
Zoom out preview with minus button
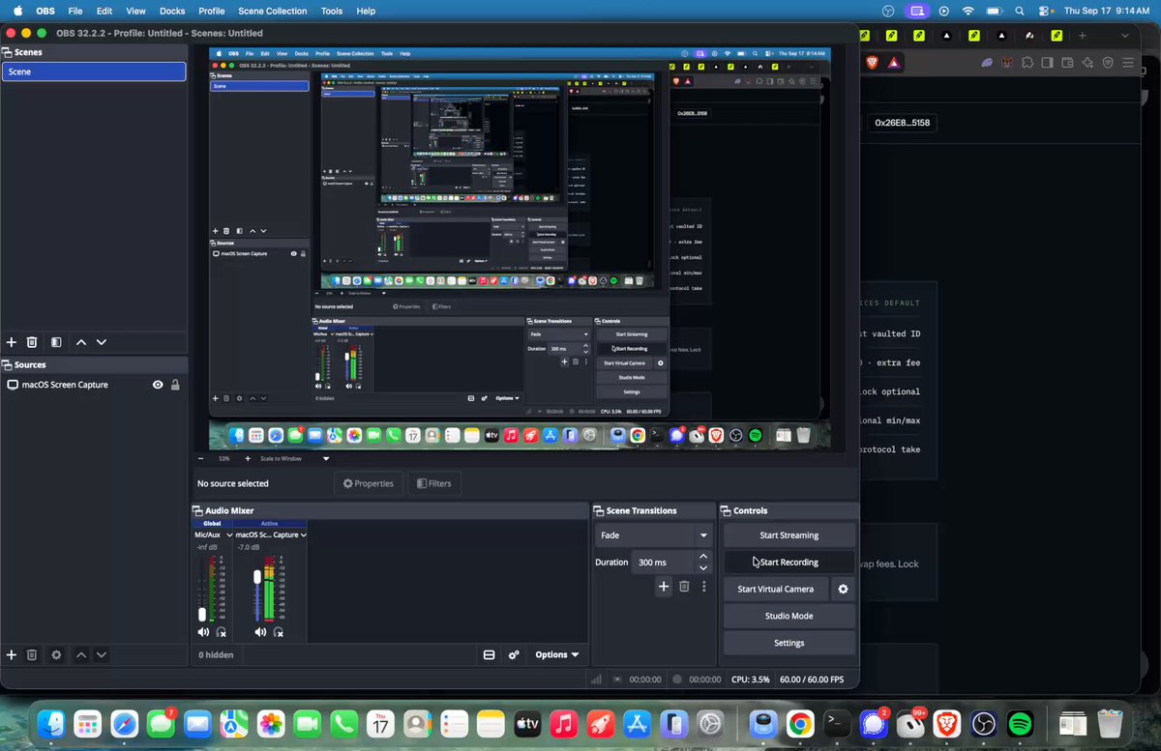pos(200,458)
